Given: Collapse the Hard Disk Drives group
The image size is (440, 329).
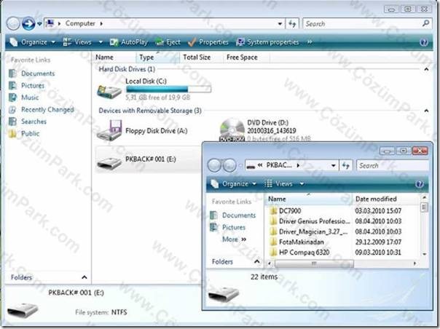Looking at the screenshot, I should click(426, 69).
